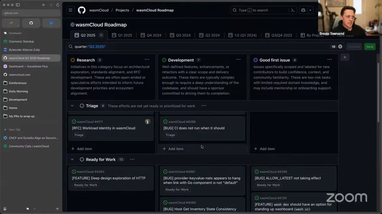The height and width of the screenshot is (214, 382).
Task: Open Community Calls | wasmCloud sidebar tab
Action: (31, 146)
